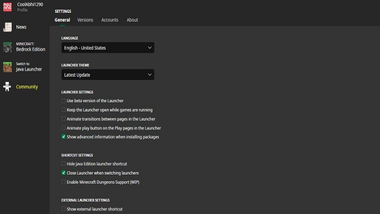380x214 pixels.
Task: Enable Keep the Launcher open while games run
Action: (64, 110)
